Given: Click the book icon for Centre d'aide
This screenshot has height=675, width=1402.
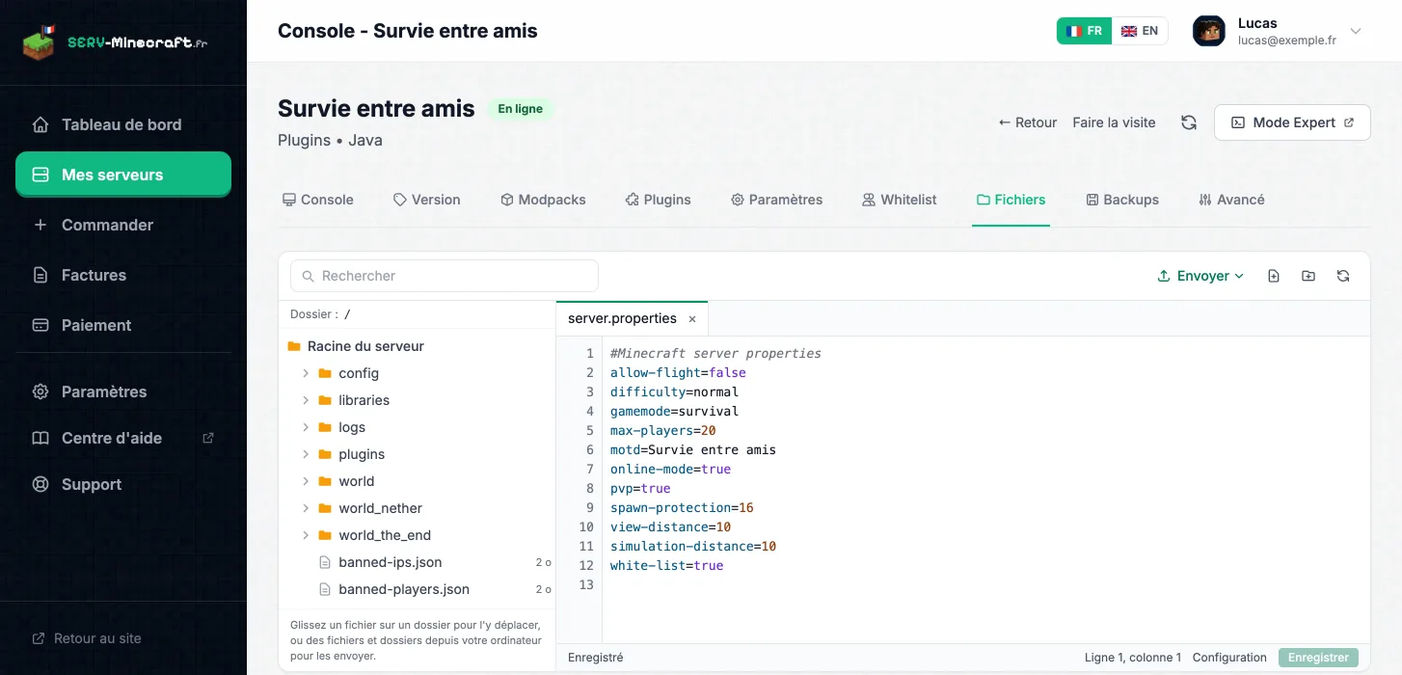Looking at the screenshot, I should point(40,438).
